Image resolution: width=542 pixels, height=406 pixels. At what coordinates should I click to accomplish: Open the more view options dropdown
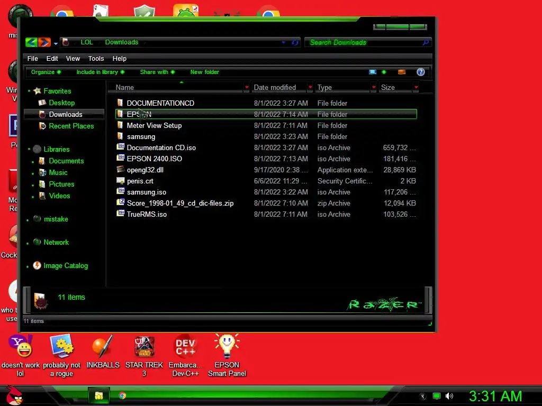384,72
